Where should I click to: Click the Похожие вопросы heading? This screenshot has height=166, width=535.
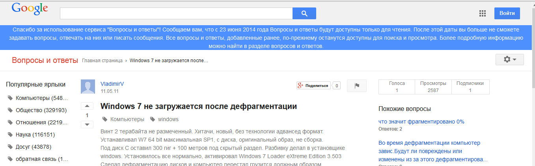[x=405, y=109]
